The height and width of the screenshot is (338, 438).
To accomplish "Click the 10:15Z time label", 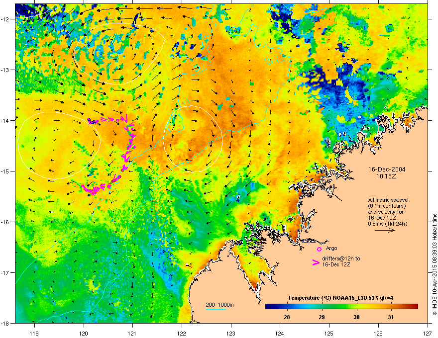I will coord(386,176).
